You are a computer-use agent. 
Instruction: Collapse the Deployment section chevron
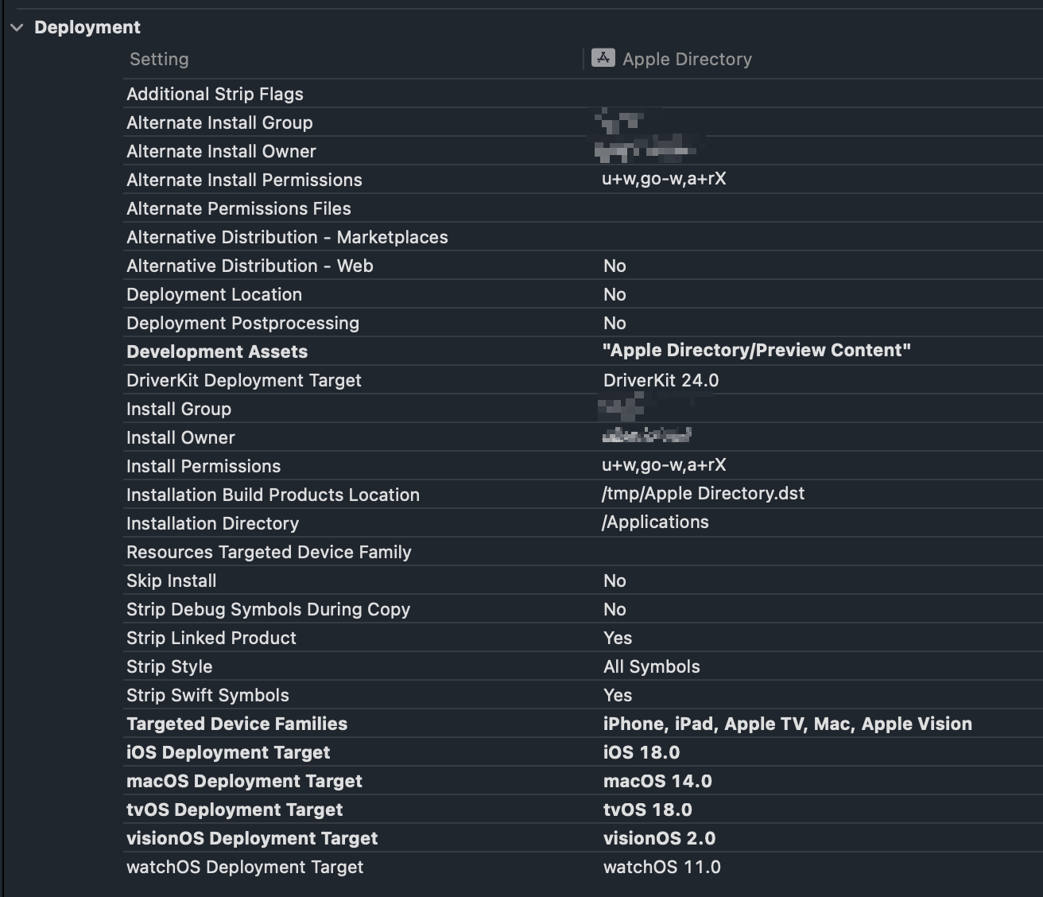[x=17, y=27]
